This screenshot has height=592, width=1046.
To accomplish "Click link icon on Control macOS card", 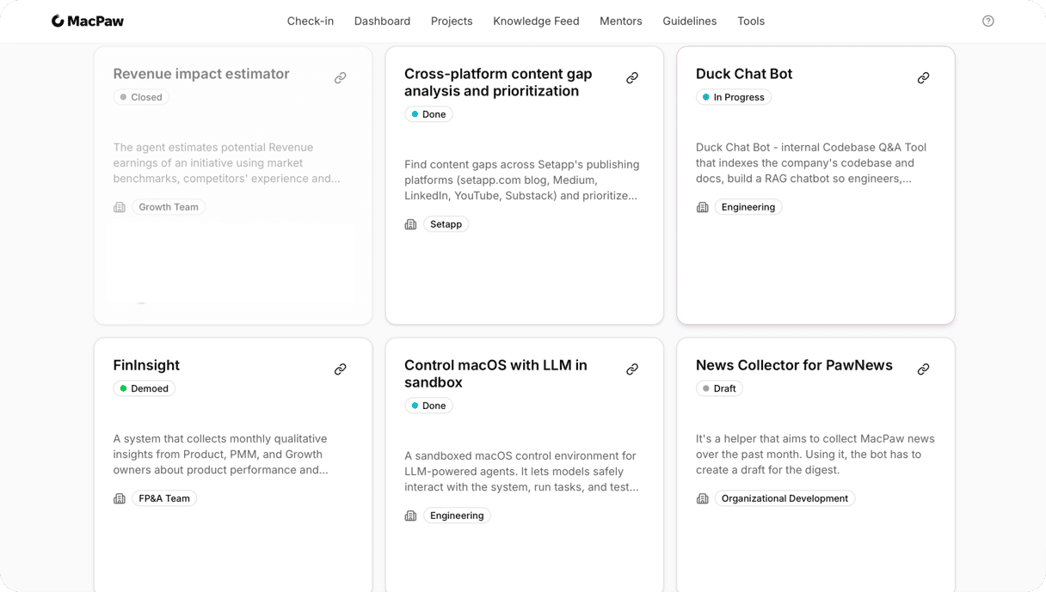I will (632, 369).
